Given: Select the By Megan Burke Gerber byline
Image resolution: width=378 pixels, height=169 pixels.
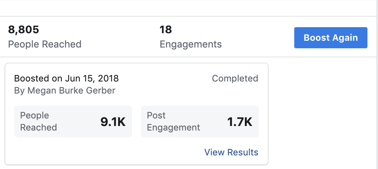Looking at the screenshot, I should 65,91.
